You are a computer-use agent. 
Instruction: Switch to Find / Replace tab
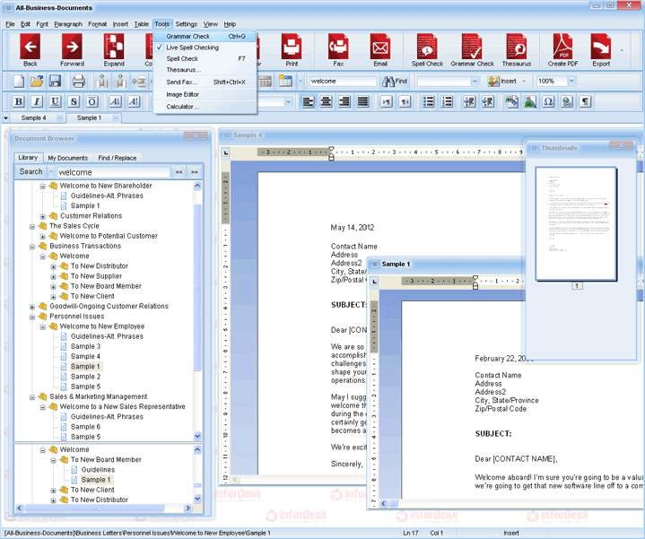point(118,158)
